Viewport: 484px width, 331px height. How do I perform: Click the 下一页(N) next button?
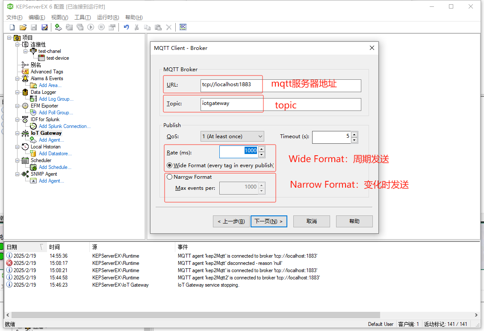coord(269,221)
